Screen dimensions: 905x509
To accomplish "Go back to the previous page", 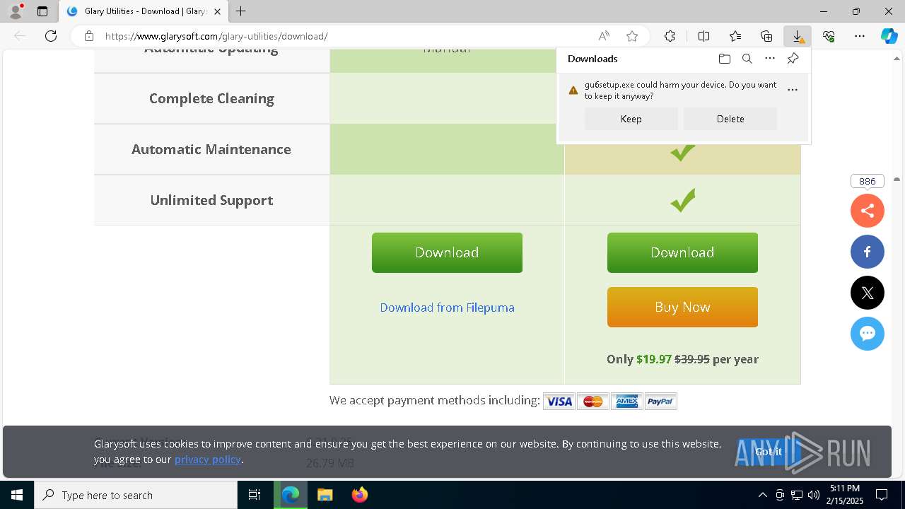I will pos(20,36).
